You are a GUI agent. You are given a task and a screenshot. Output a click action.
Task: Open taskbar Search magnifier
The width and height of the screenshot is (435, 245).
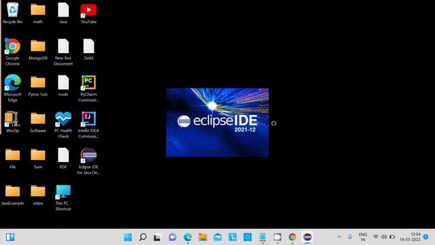point(143,237)
